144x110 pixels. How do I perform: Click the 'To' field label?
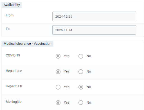point(8,29)
